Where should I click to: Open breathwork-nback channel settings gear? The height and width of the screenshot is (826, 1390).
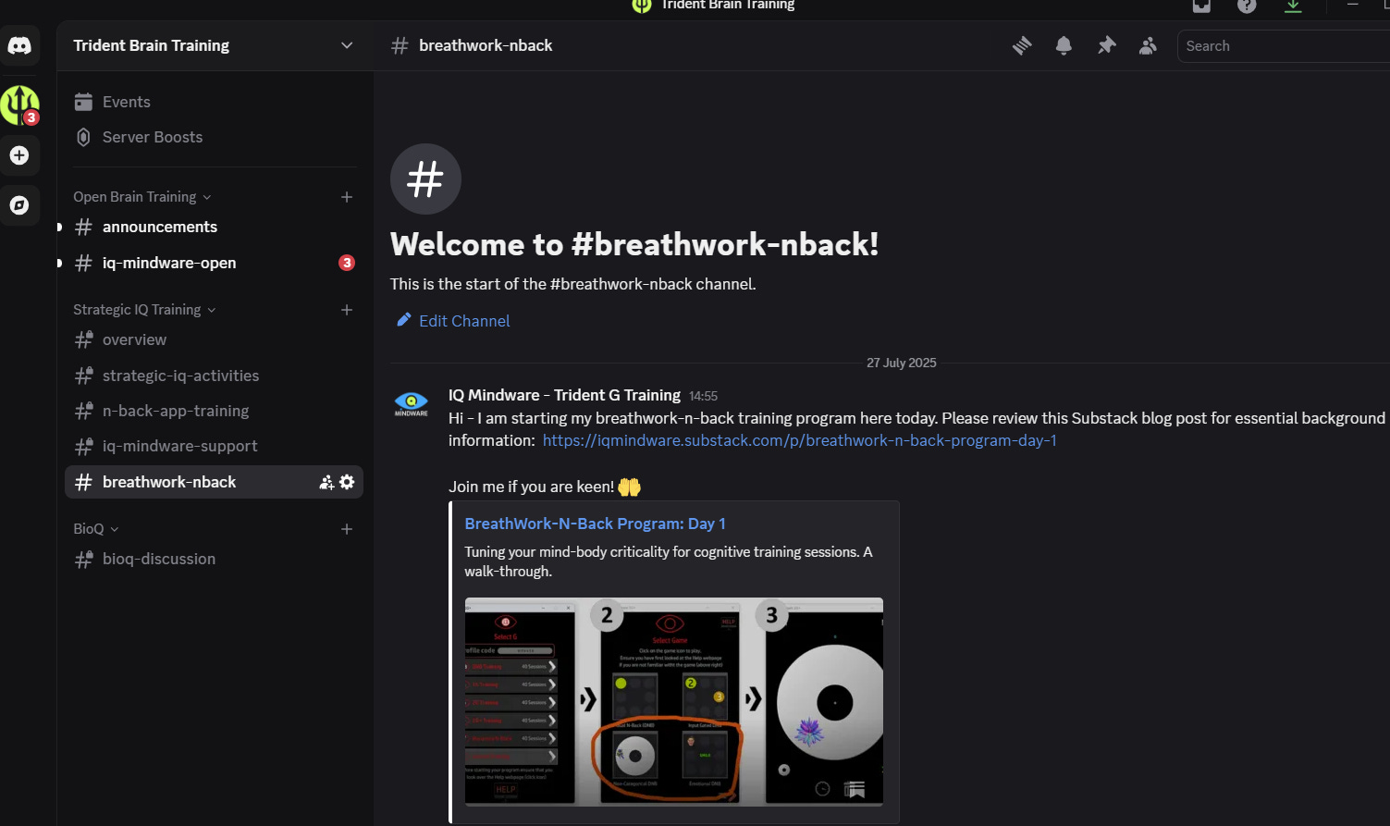click(347, 482)
